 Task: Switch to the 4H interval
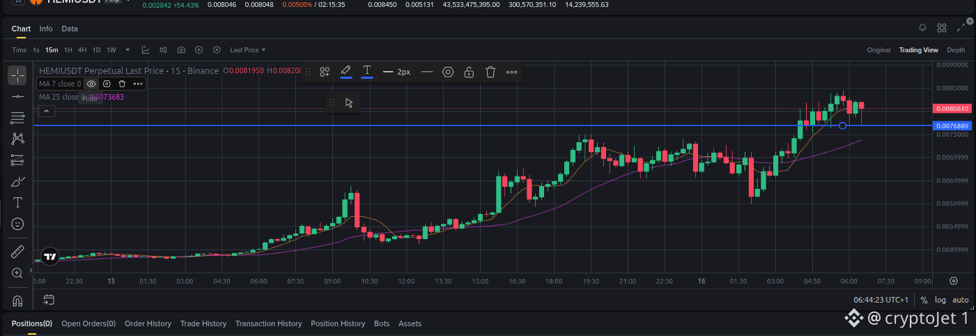82,50
